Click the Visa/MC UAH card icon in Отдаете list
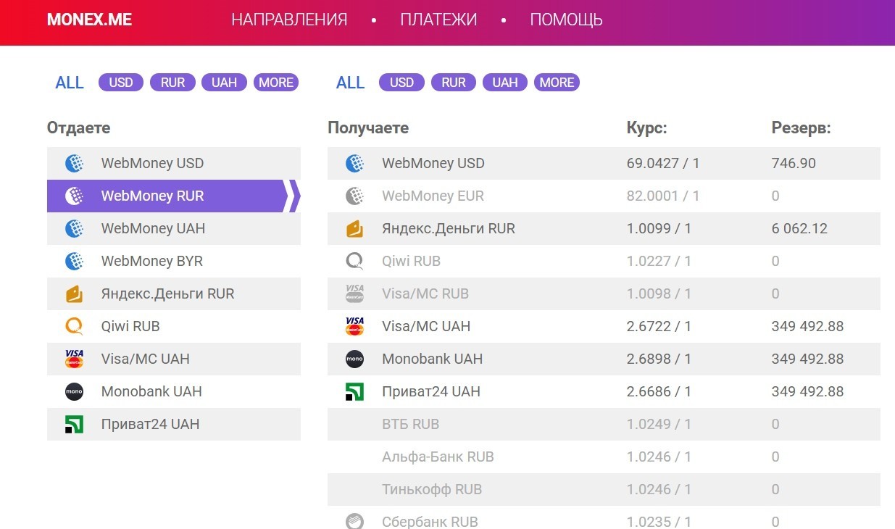This screenshot has height=529, width=895. pyautogui.click(x=74, y=359)
